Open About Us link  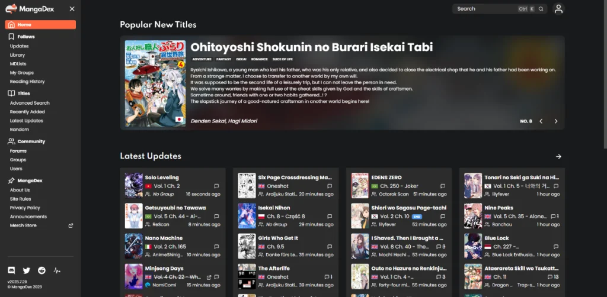tap(20, 190)
